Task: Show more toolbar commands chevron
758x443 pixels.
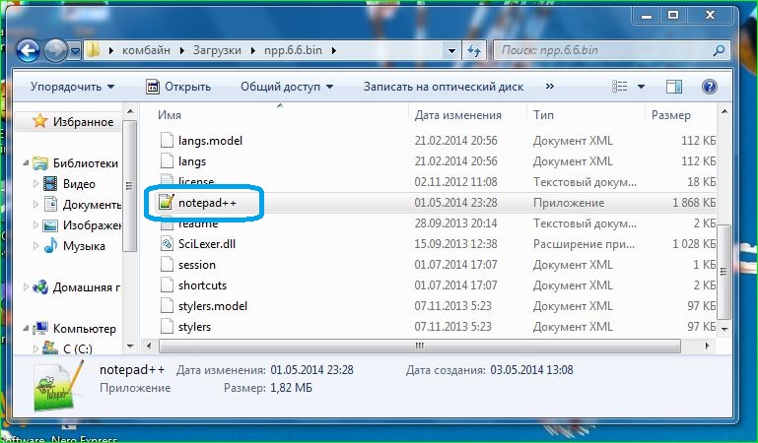Action: 550,87
